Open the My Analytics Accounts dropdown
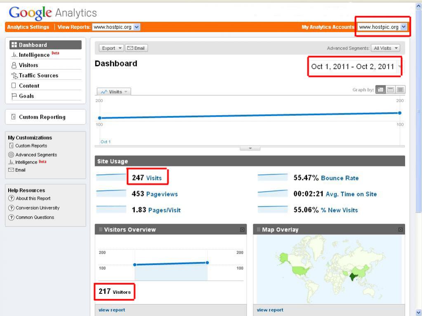 coord(382,27)
